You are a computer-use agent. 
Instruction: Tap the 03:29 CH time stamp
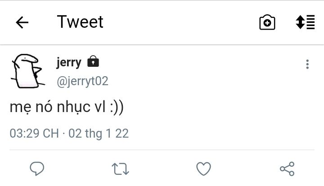[34, 133]
